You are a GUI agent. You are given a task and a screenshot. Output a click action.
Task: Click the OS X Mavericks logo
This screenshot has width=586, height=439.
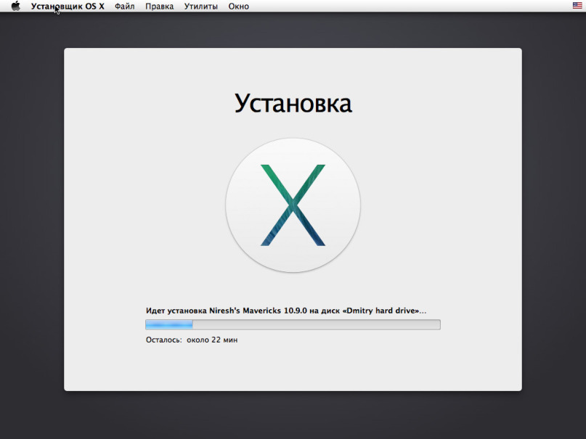click(x=293, y=205)
